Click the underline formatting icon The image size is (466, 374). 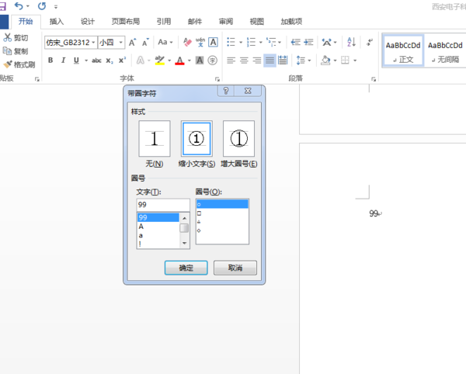[x=75, y=60]
